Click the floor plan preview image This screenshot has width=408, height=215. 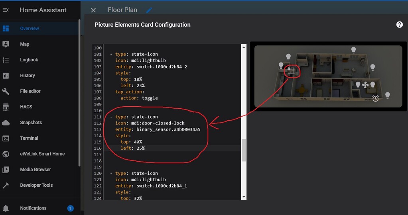click(328, 76)
